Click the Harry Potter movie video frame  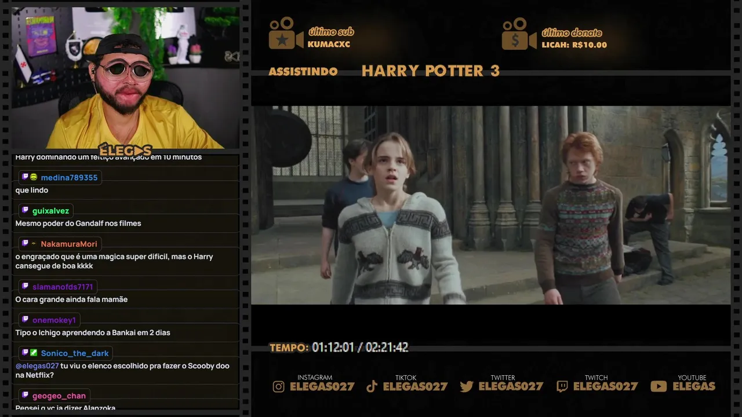point(490,205)
